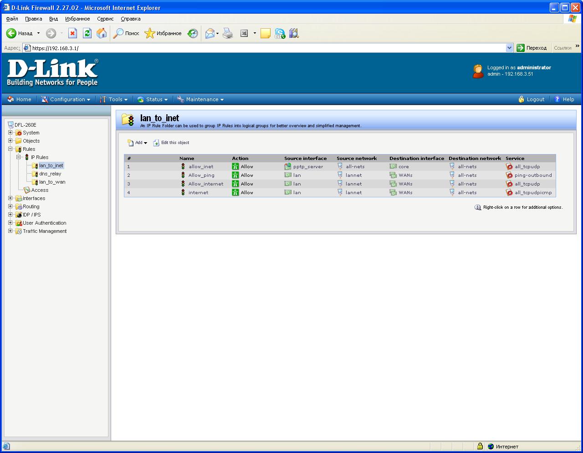This screenshot has height=453, width=583.
Task: Click the IE Forward arrow icon
Action: click(51, 33)
